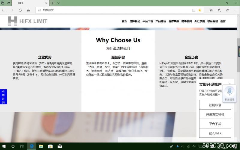Click the microphone 长按说话 widget
Image resolution: width=240 pixels, height=150 pixels.
coord(229,93)
